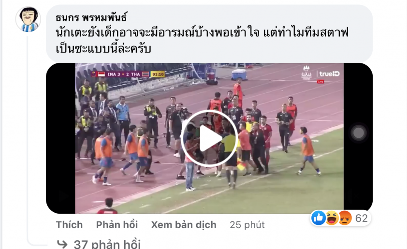The height and width of the screenshot is (249, 407).
Task: Click the trueID logo in video
Action: 329,74
